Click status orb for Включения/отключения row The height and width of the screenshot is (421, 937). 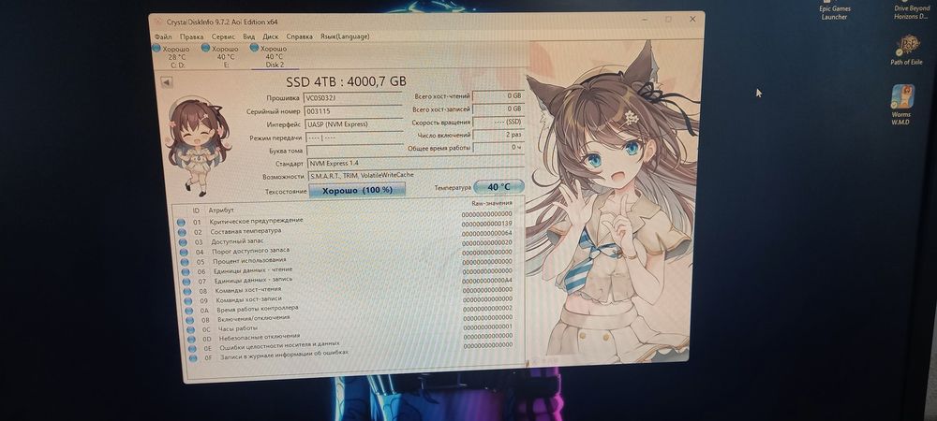click(x=189, y=320)
